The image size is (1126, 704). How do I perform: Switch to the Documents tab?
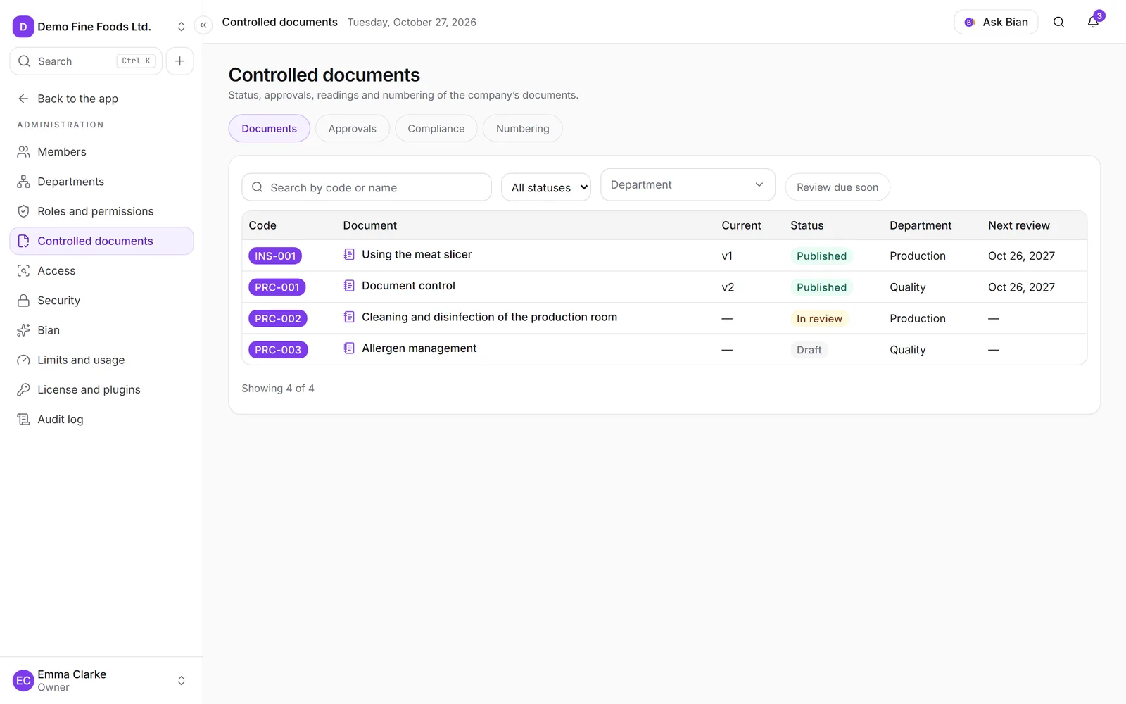click(269, 128)
